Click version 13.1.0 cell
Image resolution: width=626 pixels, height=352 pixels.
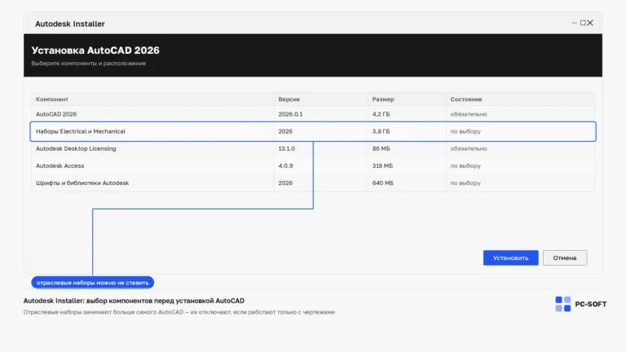(286, 148)
